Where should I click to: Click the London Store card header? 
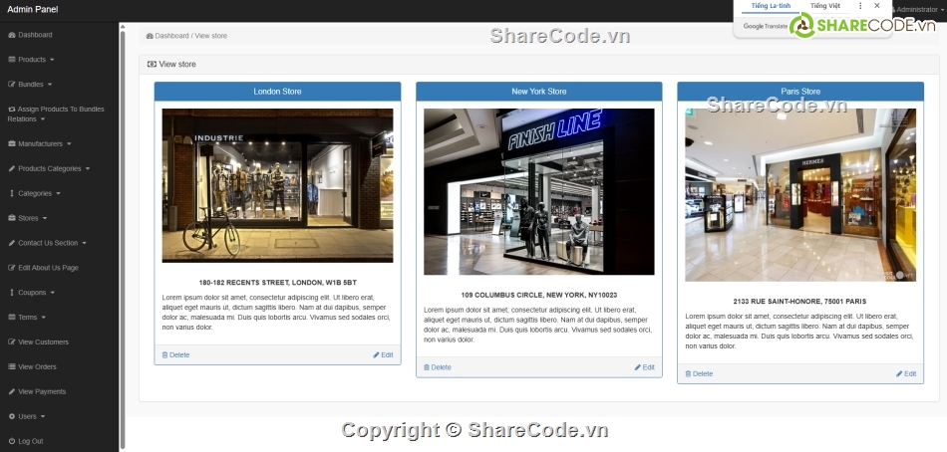[x=277, y=92]
